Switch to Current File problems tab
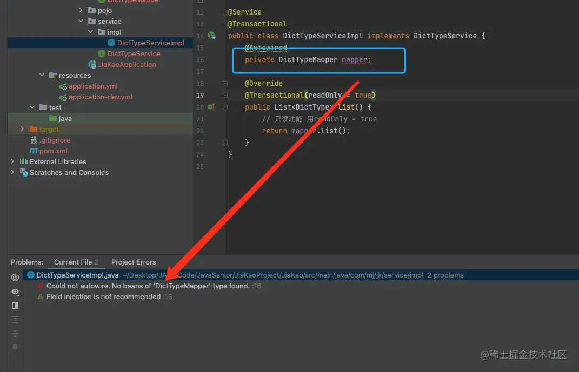 (76, 262)
